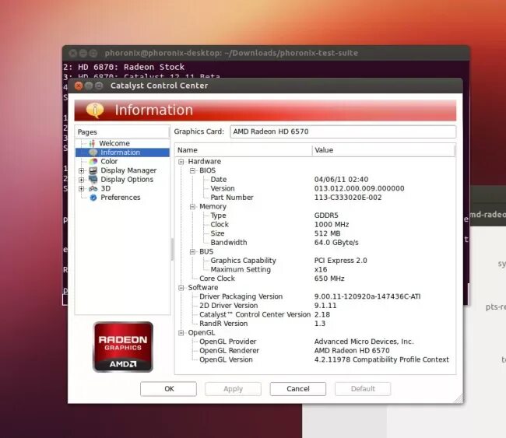Click the Display Manager monitor icon
This screenshot has width=506, height=438.
(93, 170)
